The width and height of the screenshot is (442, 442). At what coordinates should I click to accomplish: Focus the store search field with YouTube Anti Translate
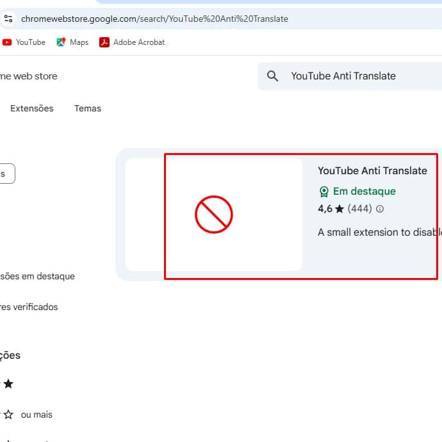(359, 76)
